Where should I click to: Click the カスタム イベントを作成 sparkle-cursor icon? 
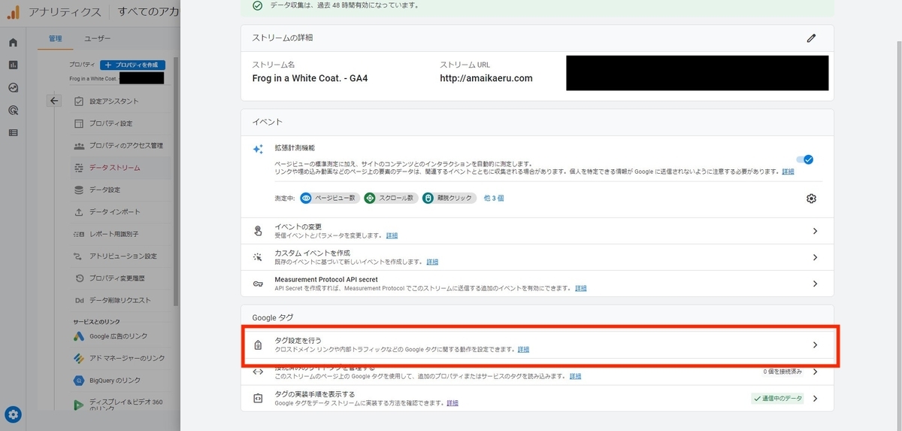coord(258,257)
